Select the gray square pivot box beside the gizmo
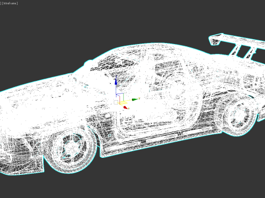Viewport: 265px width, 198px height. 116,102
